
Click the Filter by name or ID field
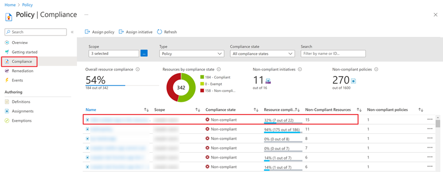(333, 53)
